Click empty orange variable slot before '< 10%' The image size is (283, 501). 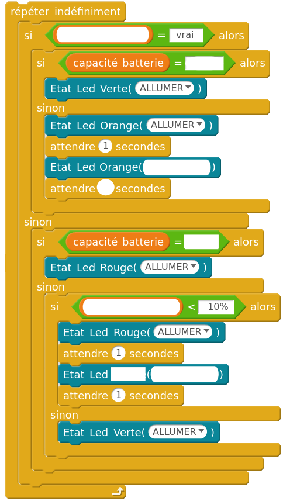pyautogui.click(x=131, y=307)
